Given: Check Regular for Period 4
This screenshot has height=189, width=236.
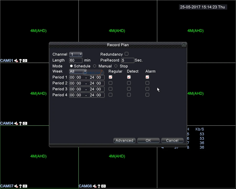Looking at the screenshot, I should pos(110,95).
